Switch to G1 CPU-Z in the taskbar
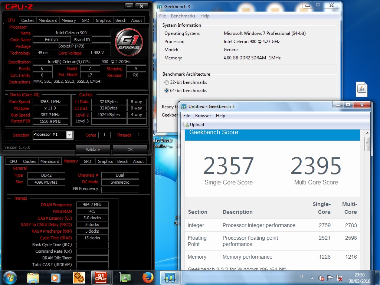 [x=101, y=278]
